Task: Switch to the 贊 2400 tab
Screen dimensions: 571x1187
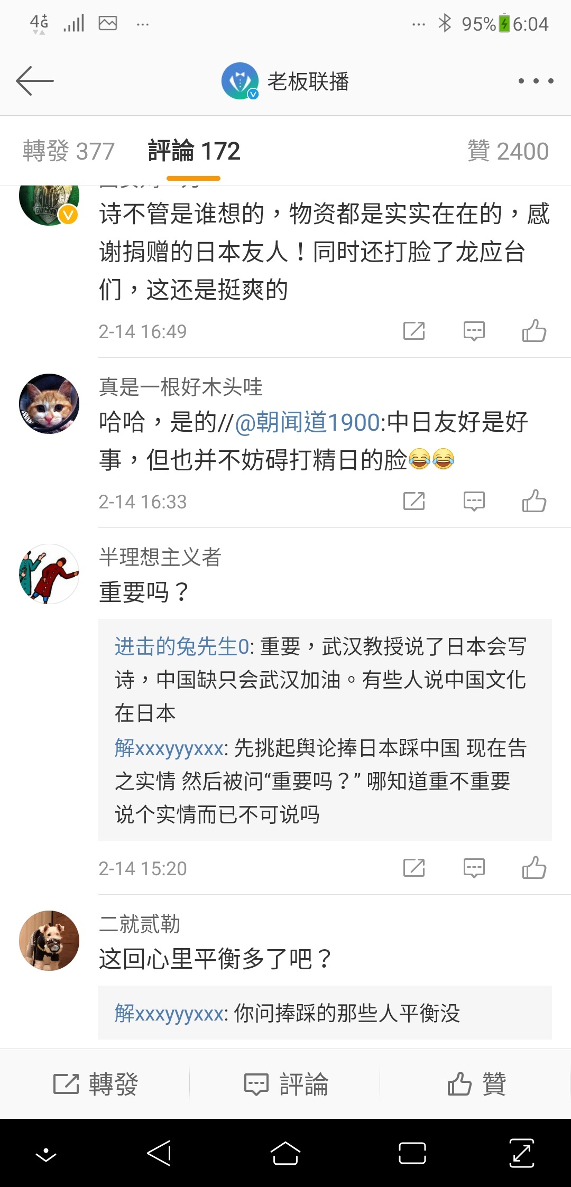Action: pos(508,151)
